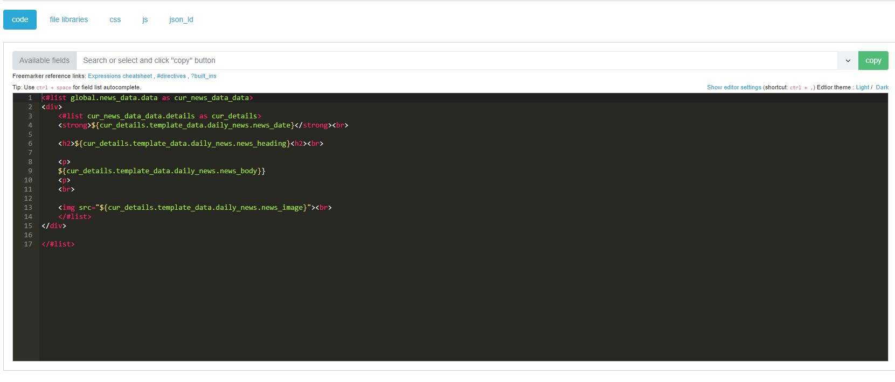Select the json_ld tab

point(181,19)
